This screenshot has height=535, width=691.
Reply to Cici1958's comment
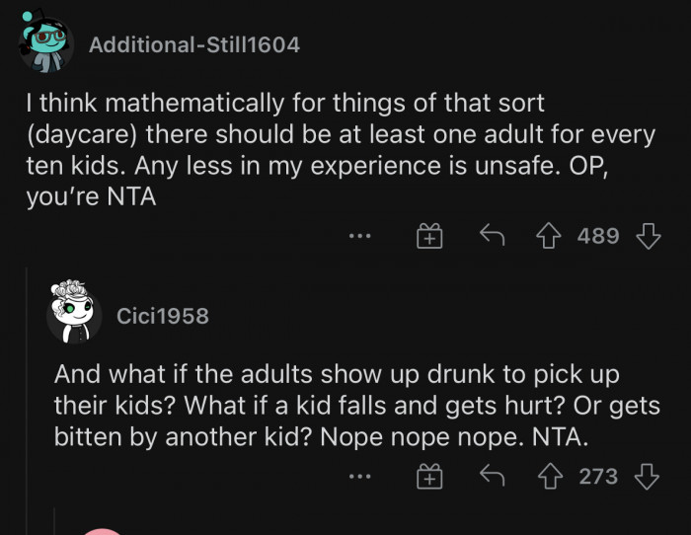[x=491, y=477]
